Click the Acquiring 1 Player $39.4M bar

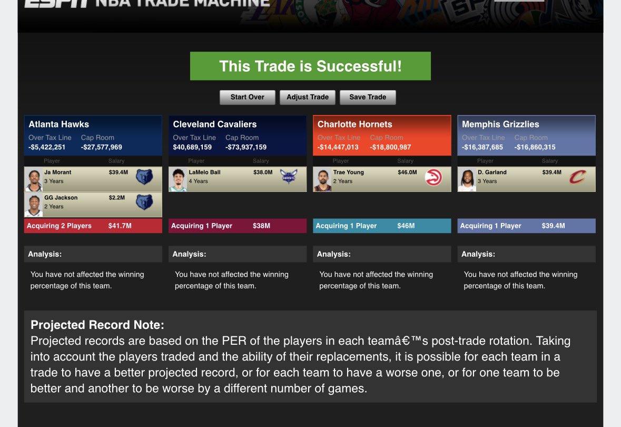[526, 226]
